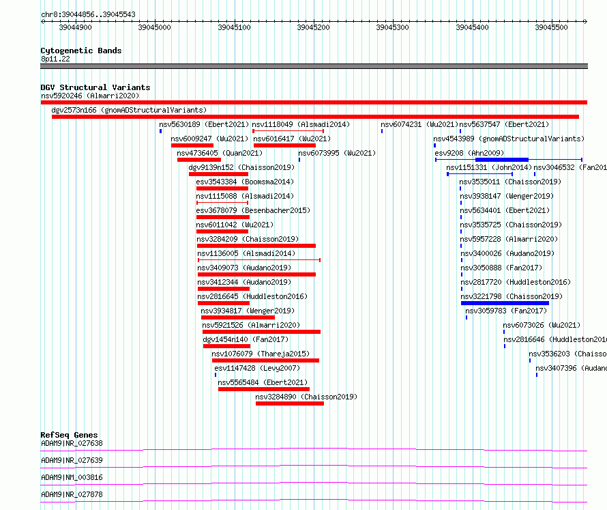Open dgv2573n166 gnomAD variant label
607x510 pixels.
[129, 110]
